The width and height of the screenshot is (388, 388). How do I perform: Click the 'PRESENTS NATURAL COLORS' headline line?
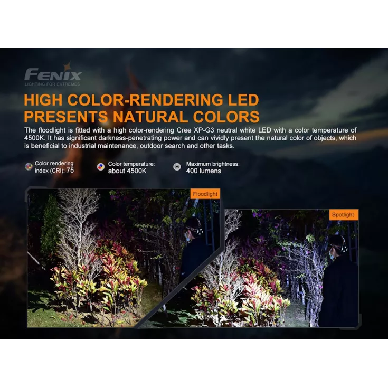[141, 117]
